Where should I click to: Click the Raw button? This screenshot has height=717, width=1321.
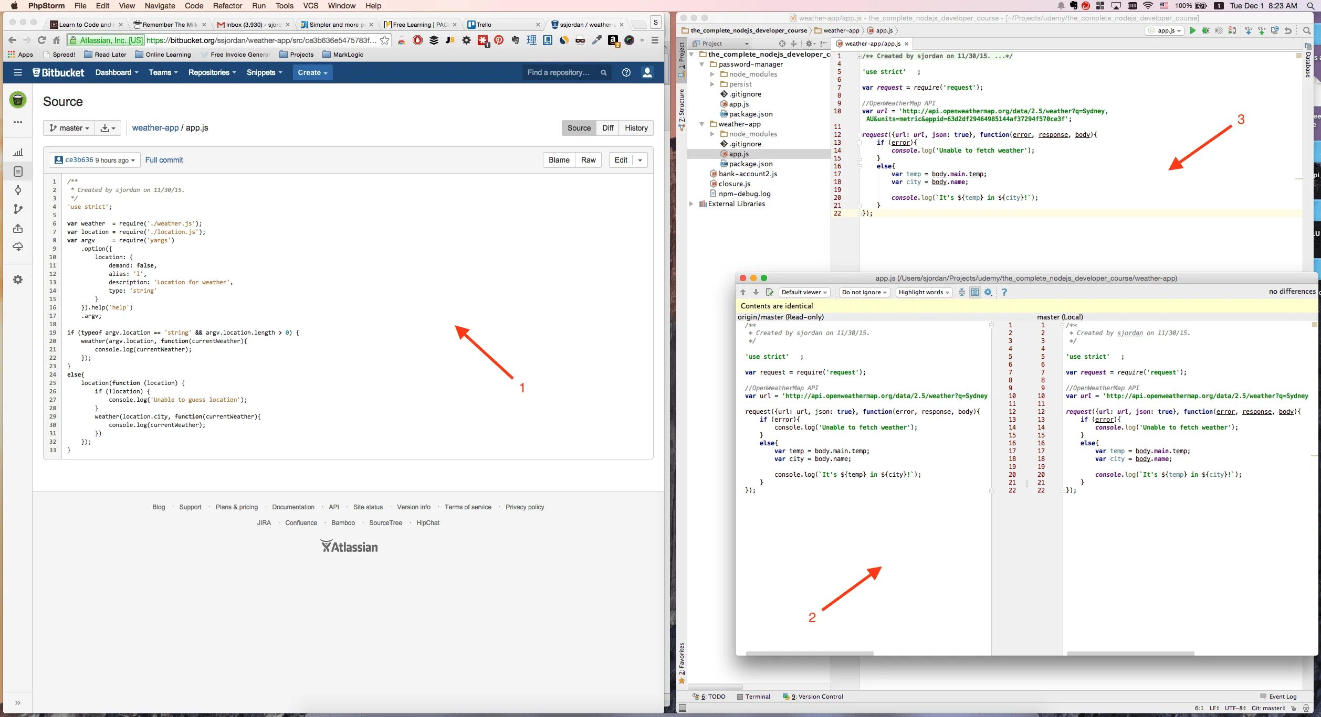pos(588,160)
